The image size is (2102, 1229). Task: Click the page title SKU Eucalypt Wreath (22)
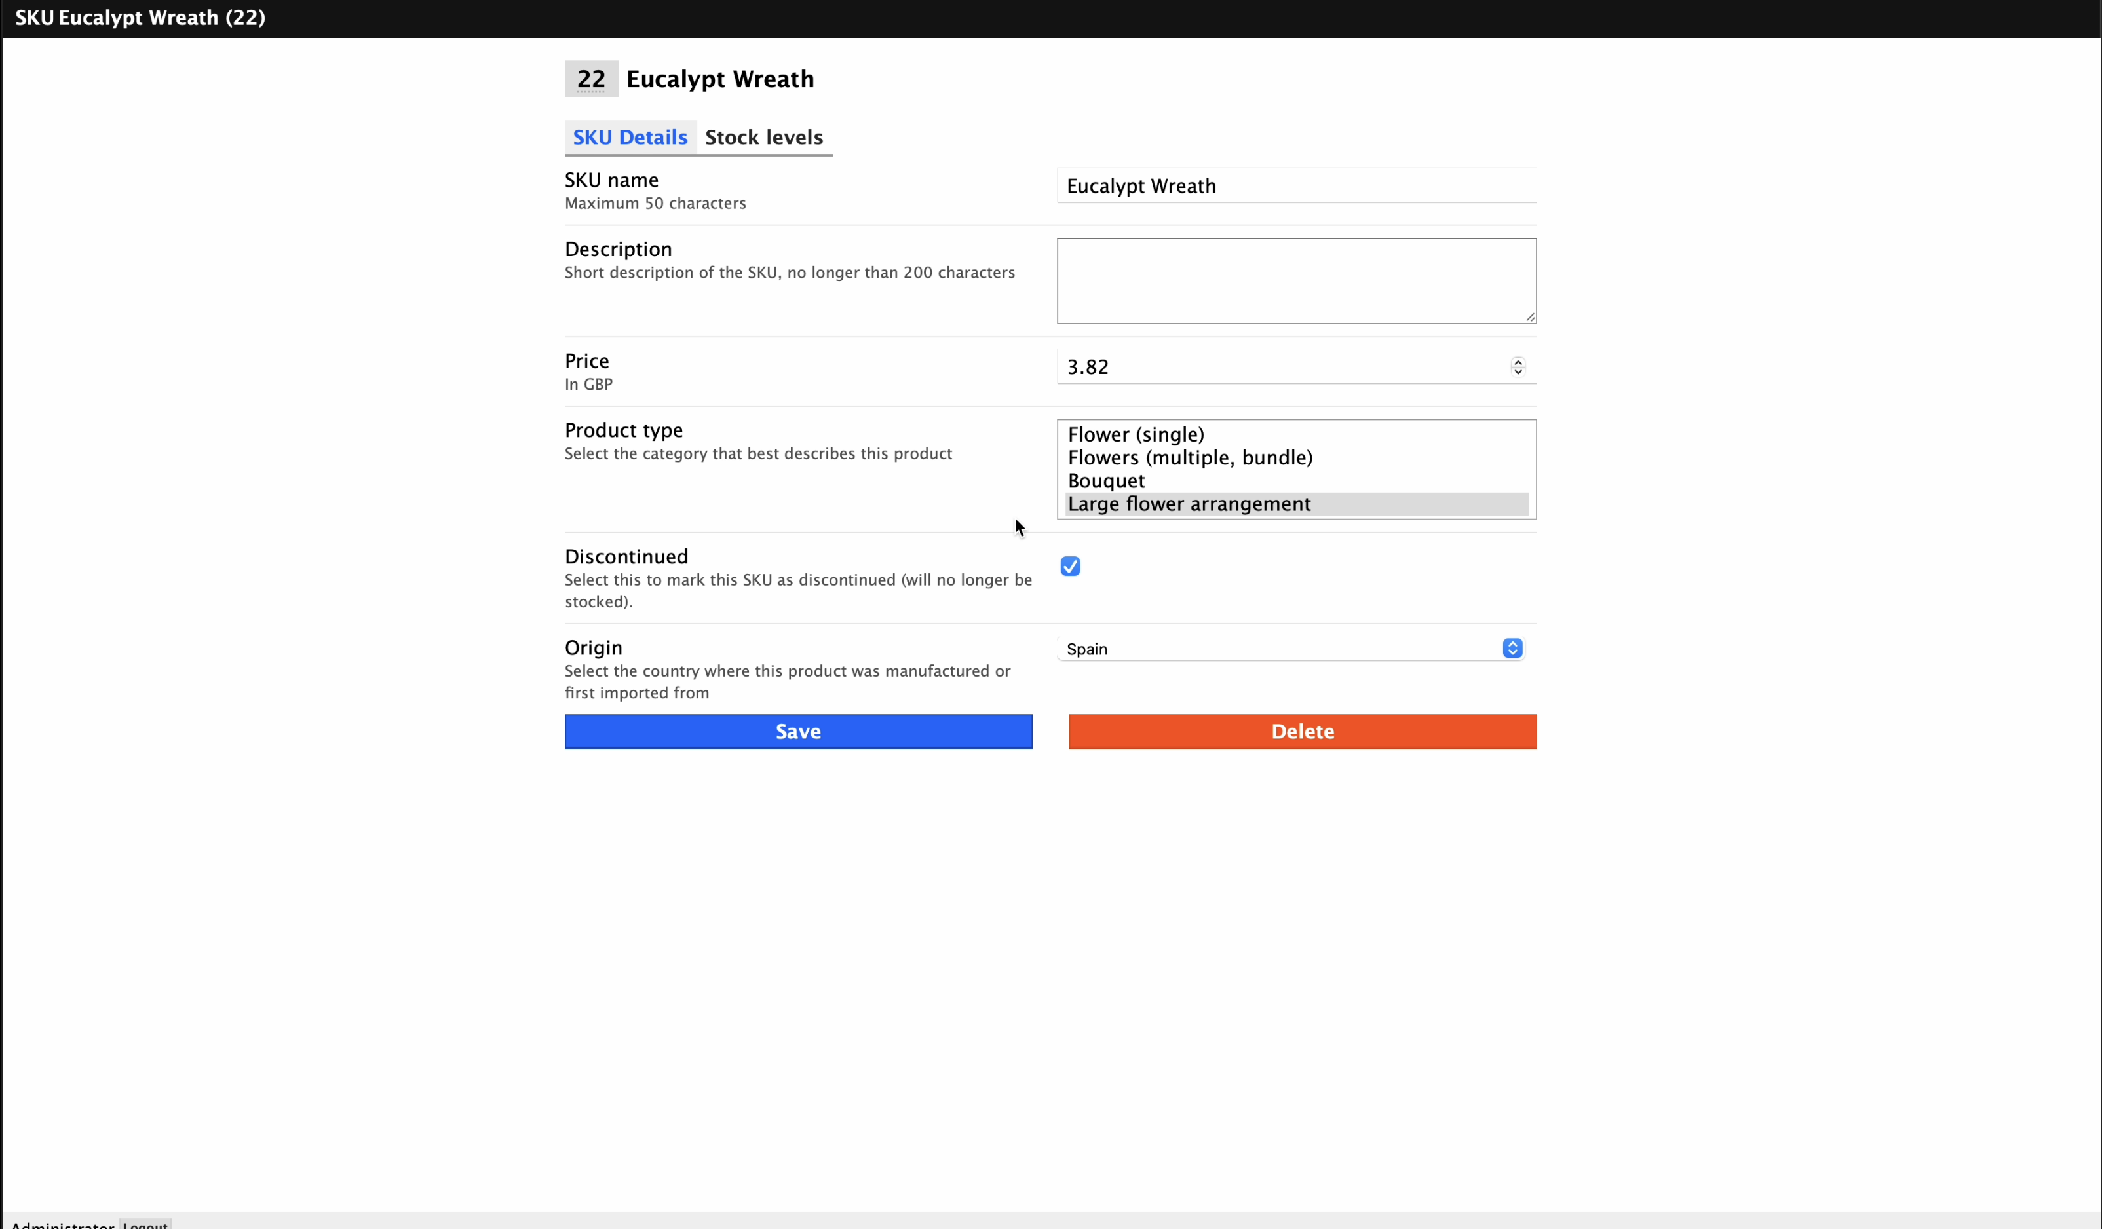point(140,18)
